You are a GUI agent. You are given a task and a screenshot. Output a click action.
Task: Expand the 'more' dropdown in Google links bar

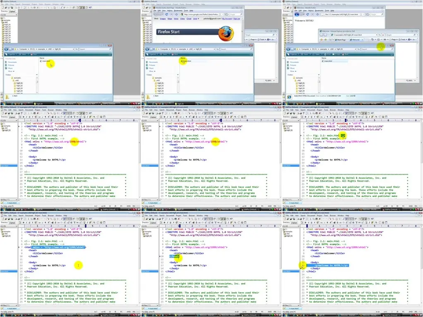[x=196, y=19]
